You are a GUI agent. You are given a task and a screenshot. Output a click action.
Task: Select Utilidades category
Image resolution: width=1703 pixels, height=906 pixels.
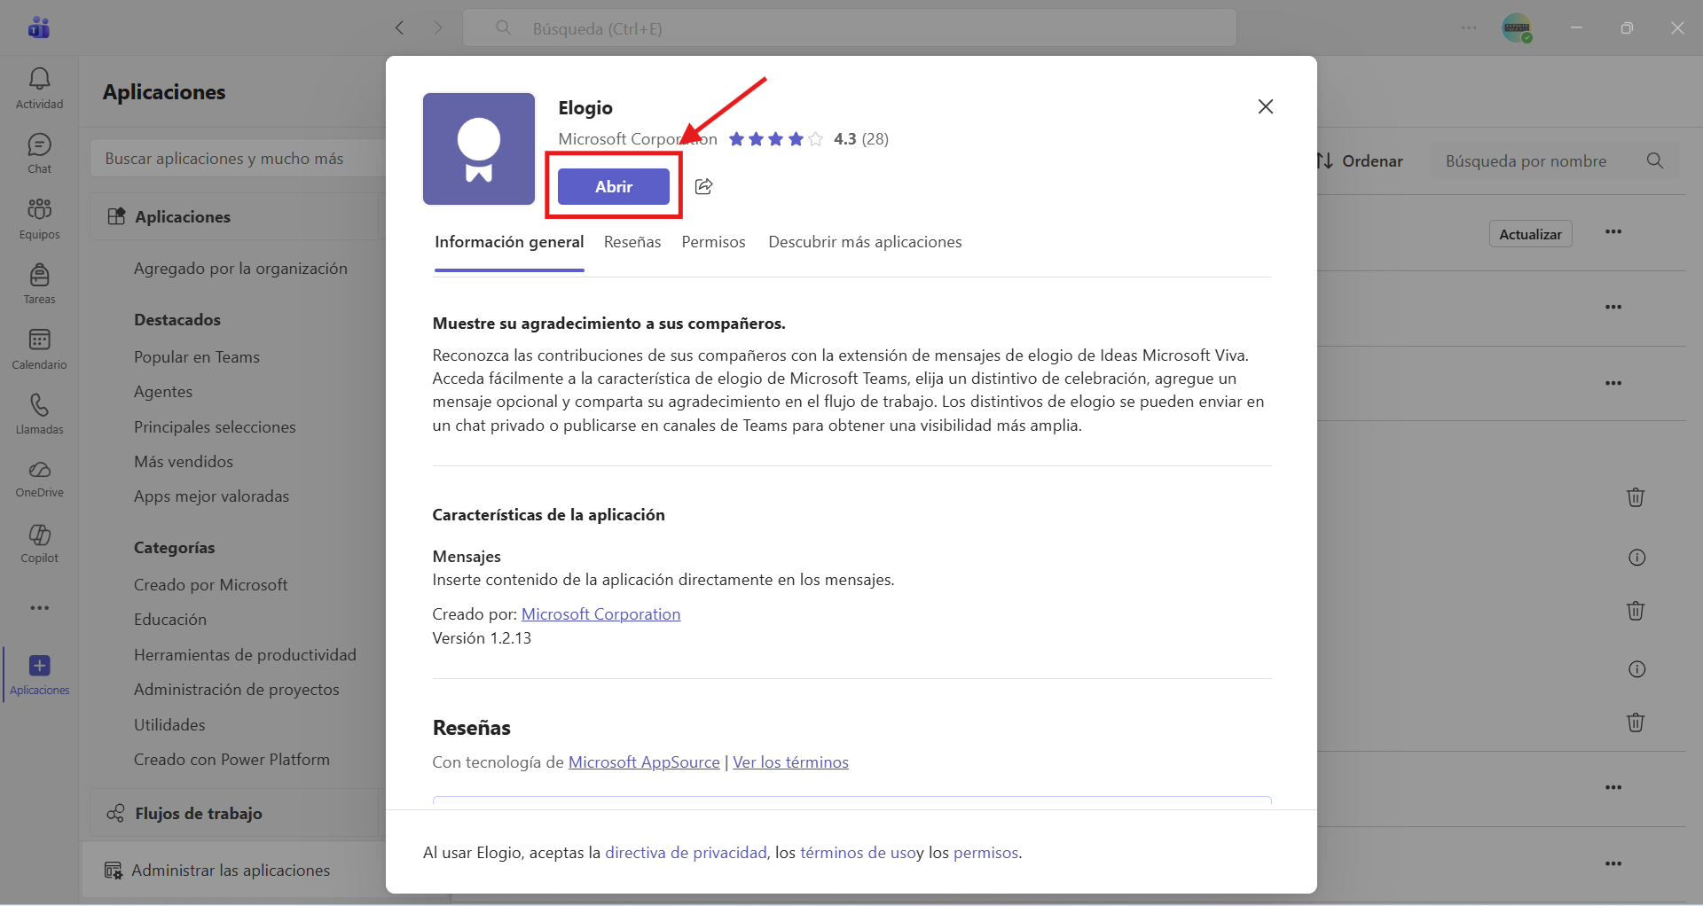tap(169, 725)
